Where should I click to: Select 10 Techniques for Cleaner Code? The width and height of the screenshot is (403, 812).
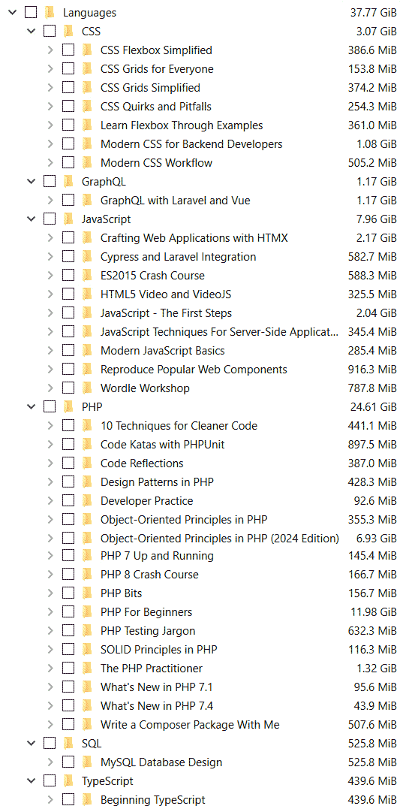coord(179,426)
